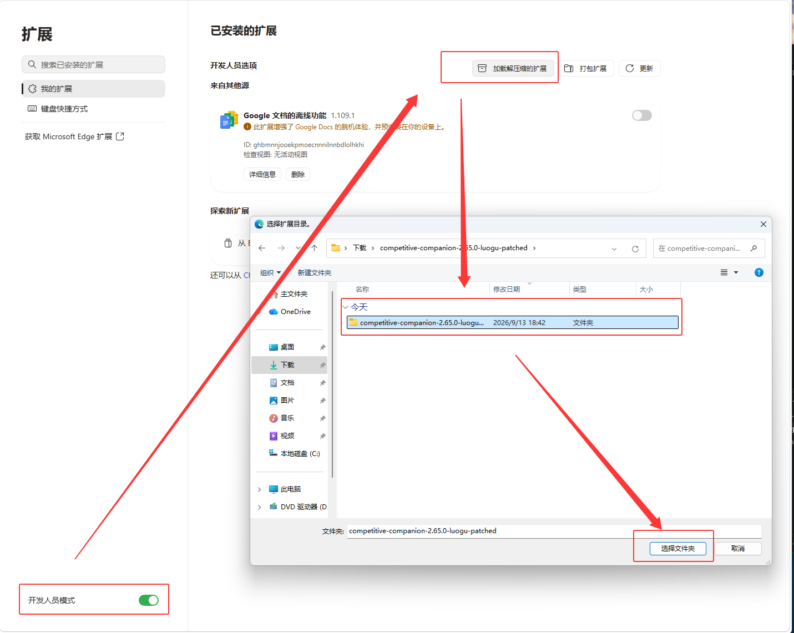Open 键盘快捷方式 in the sidebar
Image resolution: width=794 pixels, height=633 pixels.
point(93,109)
